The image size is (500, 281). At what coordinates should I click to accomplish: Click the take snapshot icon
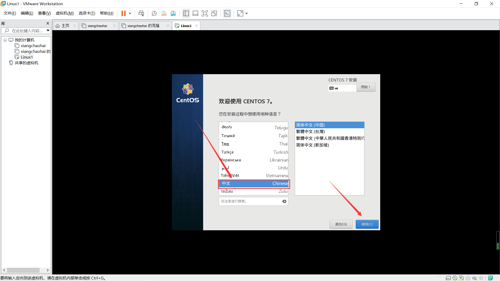(154, 13)
